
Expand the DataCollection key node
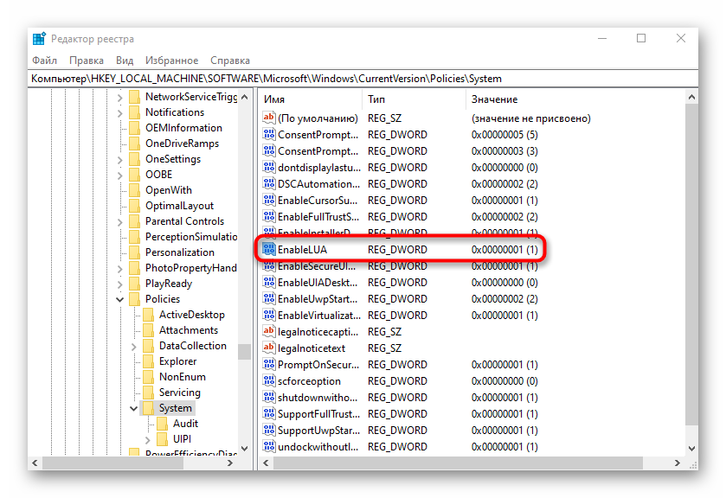[133, 346]
